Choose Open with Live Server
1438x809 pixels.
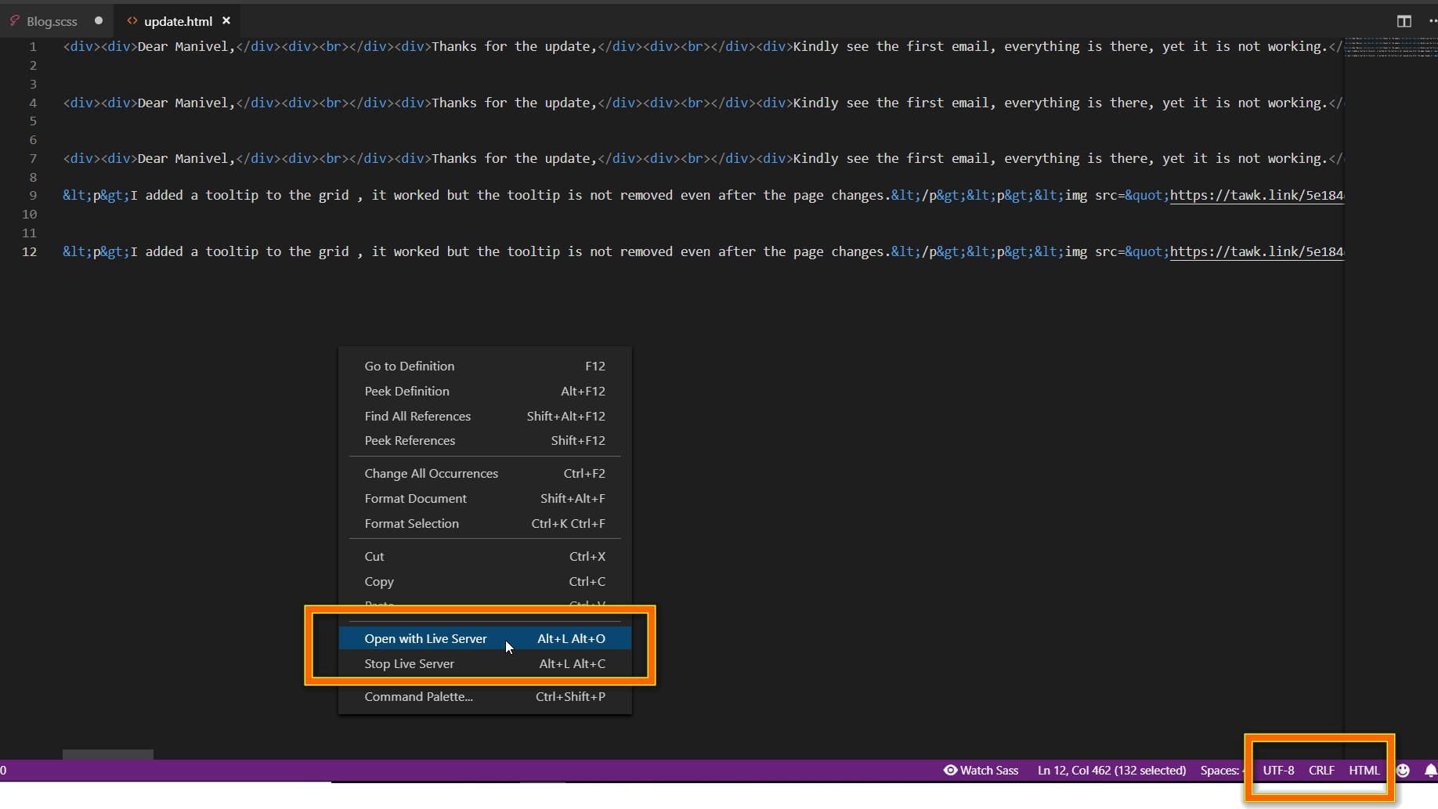tap(425, 639)
